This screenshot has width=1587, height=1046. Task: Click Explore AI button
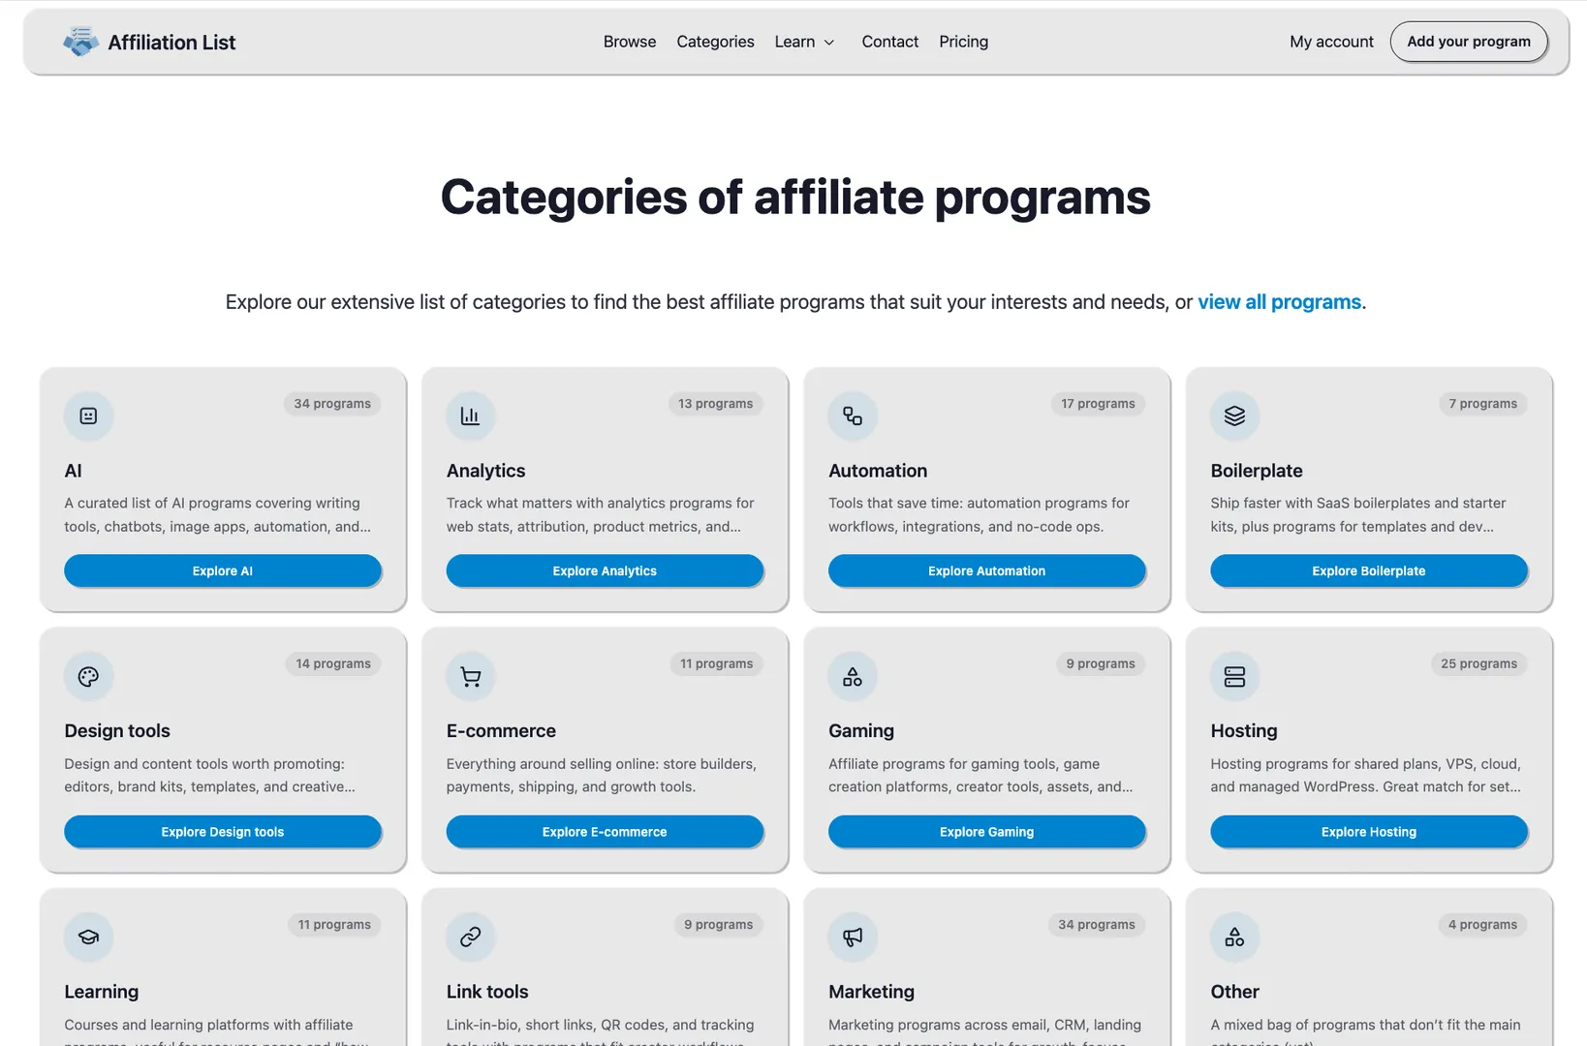pos(222,570)
